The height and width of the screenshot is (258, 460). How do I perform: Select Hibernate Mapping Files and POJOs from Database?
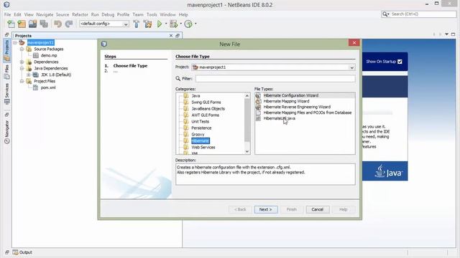307,113
